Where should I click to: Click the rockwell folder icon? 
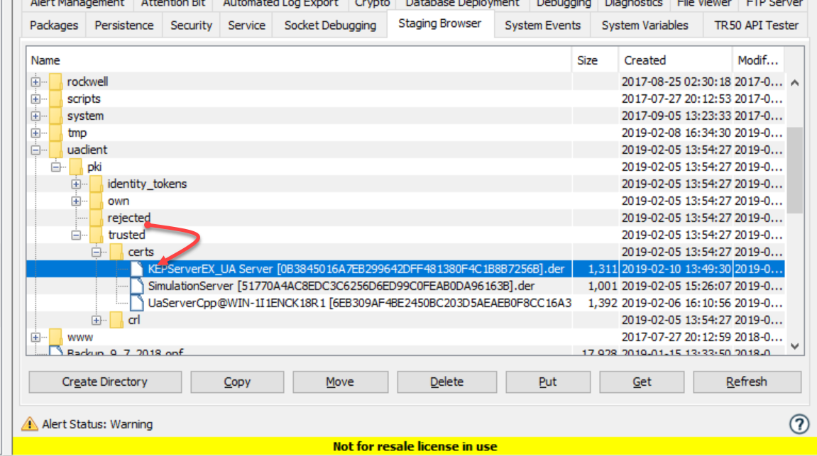pos(55,82)
